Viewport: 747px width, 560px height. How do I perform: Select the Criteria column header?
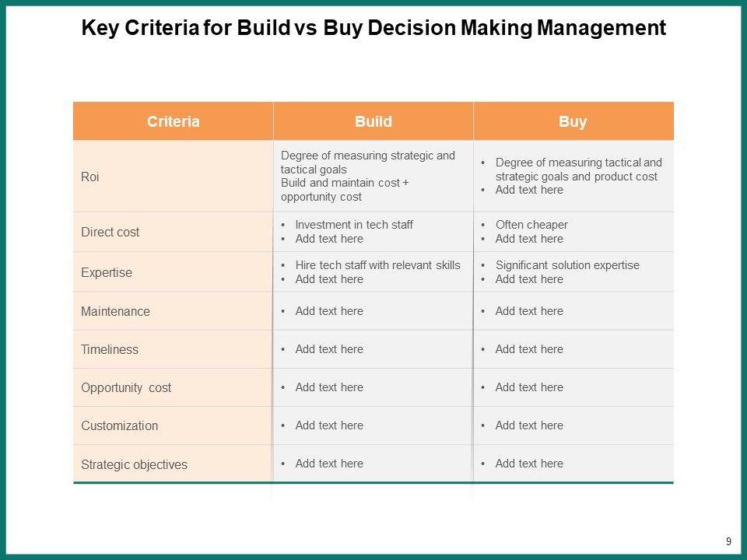pos(173,121)
